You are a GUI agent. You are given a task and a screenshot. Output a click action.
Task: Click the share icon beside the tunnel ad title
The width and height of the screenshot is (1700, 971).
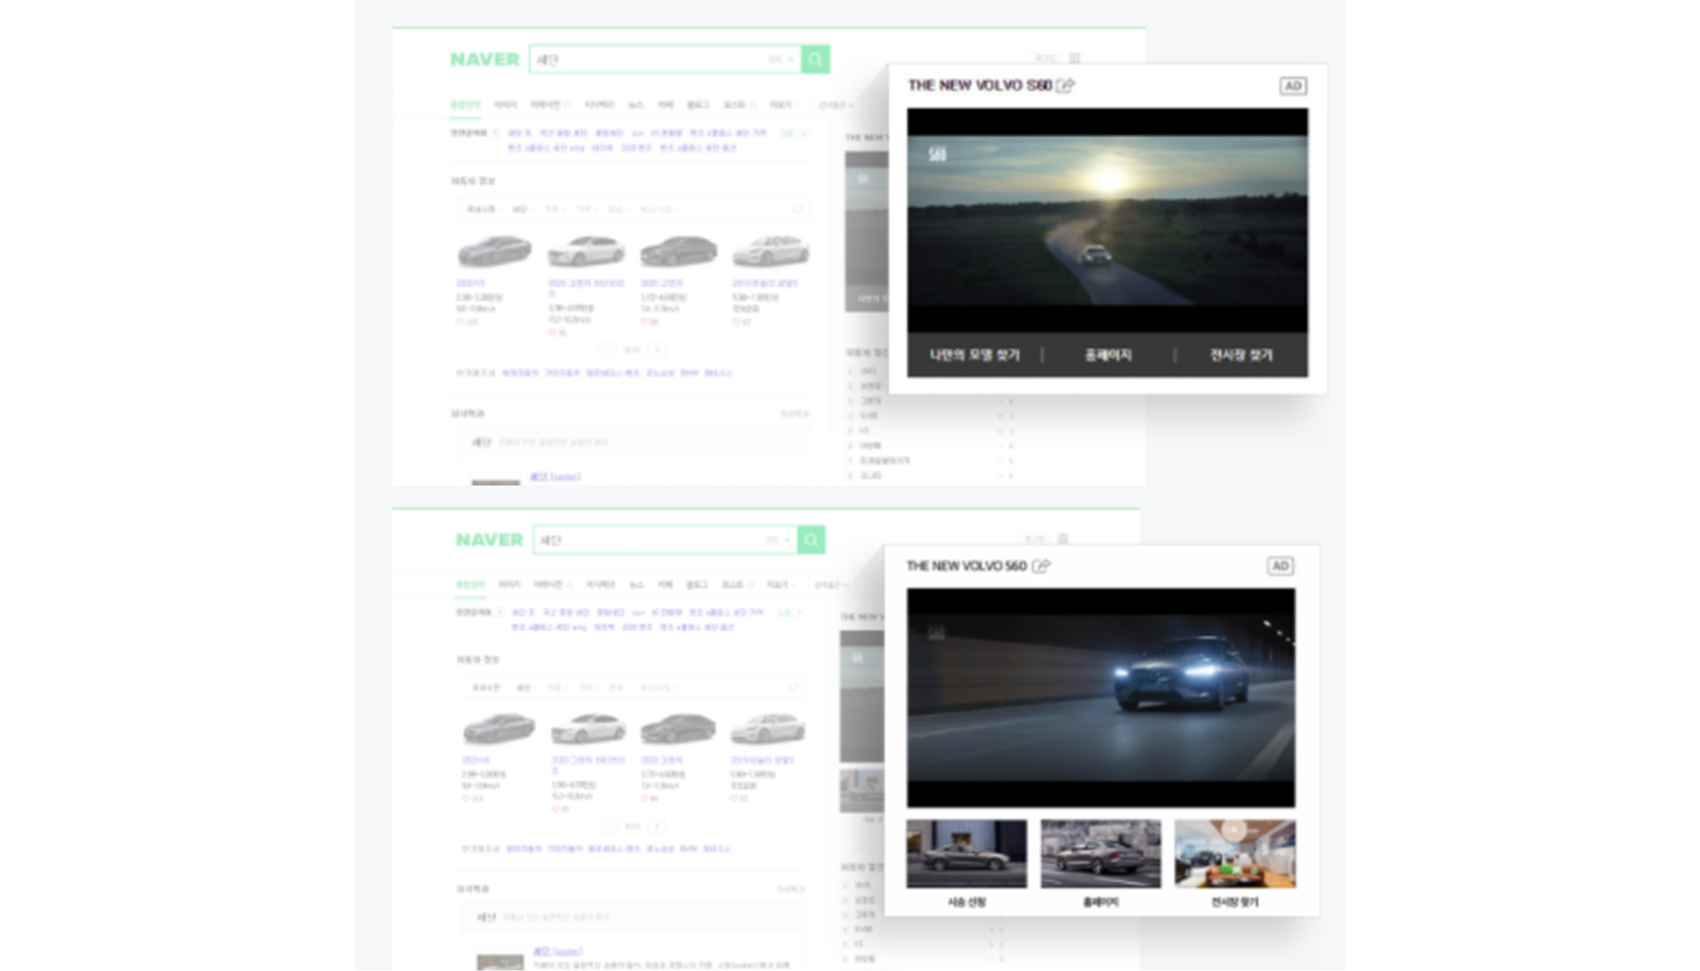pyautogui.click(x=1041, y=566)
